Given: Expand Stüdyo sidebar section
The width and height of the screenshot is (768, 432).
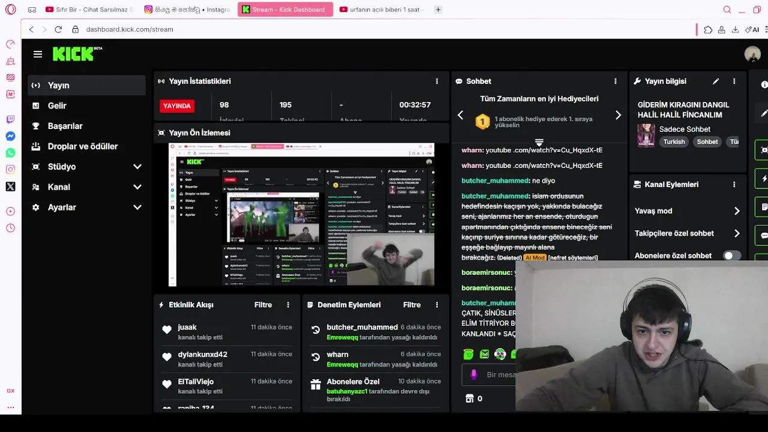Looking at the screenshot, I should coord(137,166).
